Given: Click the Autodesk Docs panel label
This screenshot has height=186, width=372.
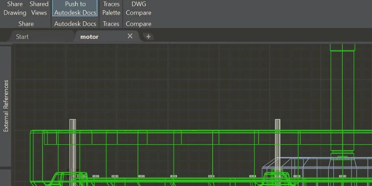Looking at the screenshot, I should click(75, 24).
